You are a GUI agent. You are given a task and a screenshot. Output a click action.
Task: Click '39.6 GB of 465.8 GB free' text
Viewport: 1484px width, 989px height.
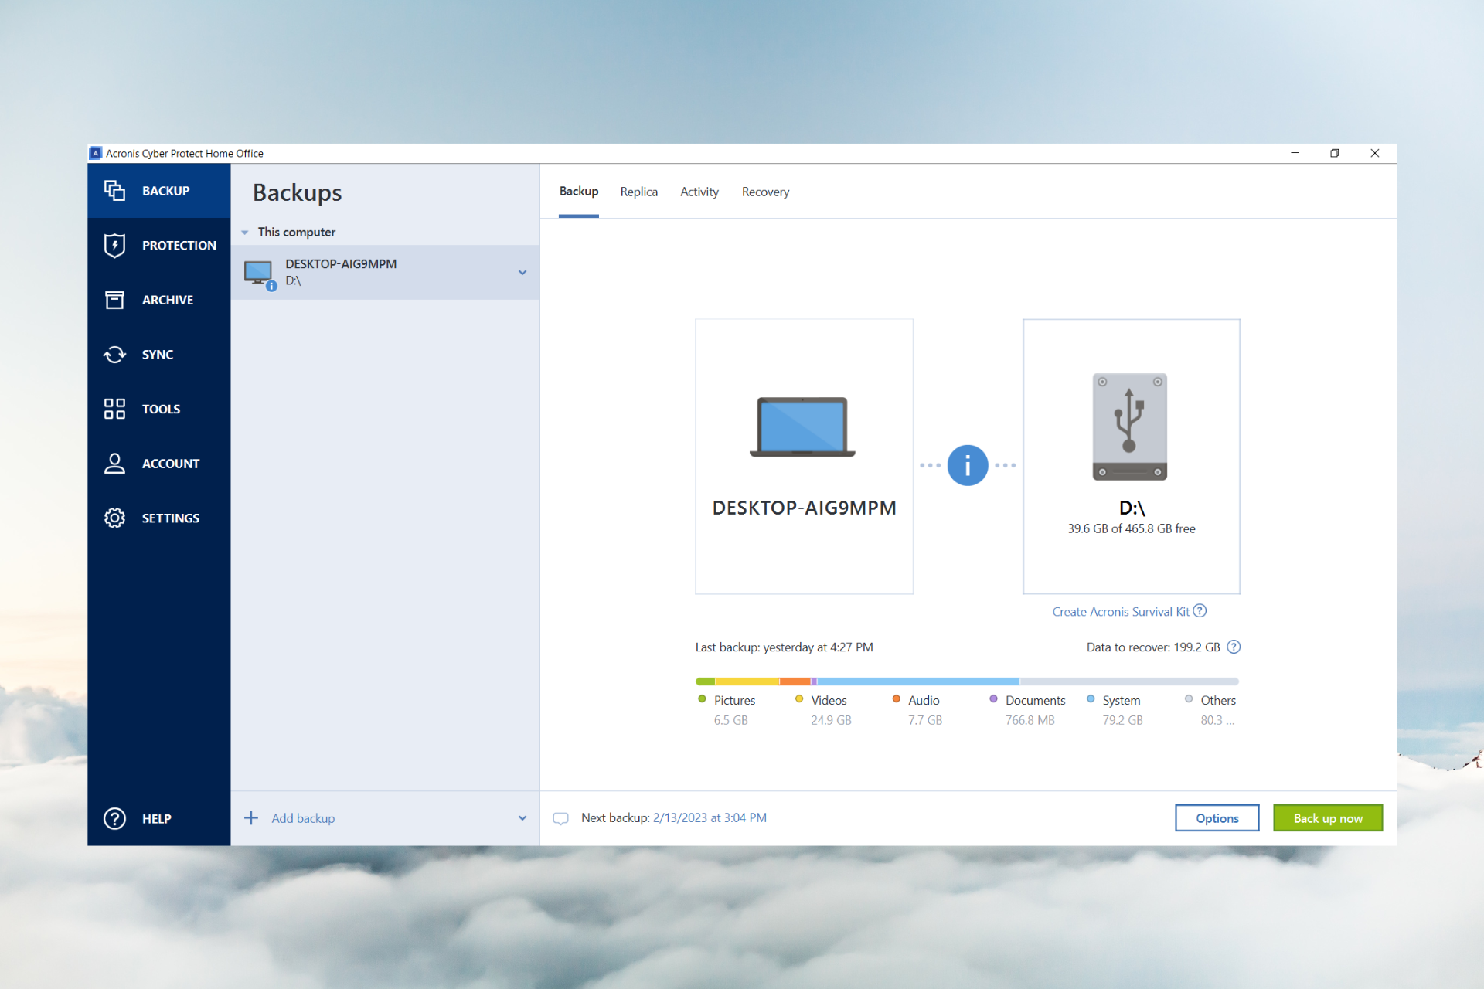1132,529
